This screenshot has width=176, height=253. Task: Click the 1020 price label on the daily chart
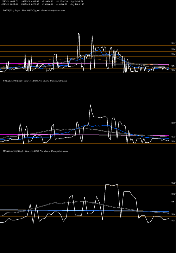point(173,70)
